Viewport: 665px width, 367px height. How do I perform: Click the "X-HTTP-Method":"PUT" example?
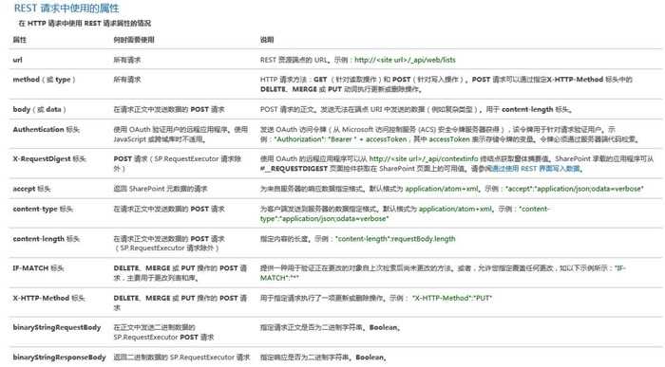point(452,298)
